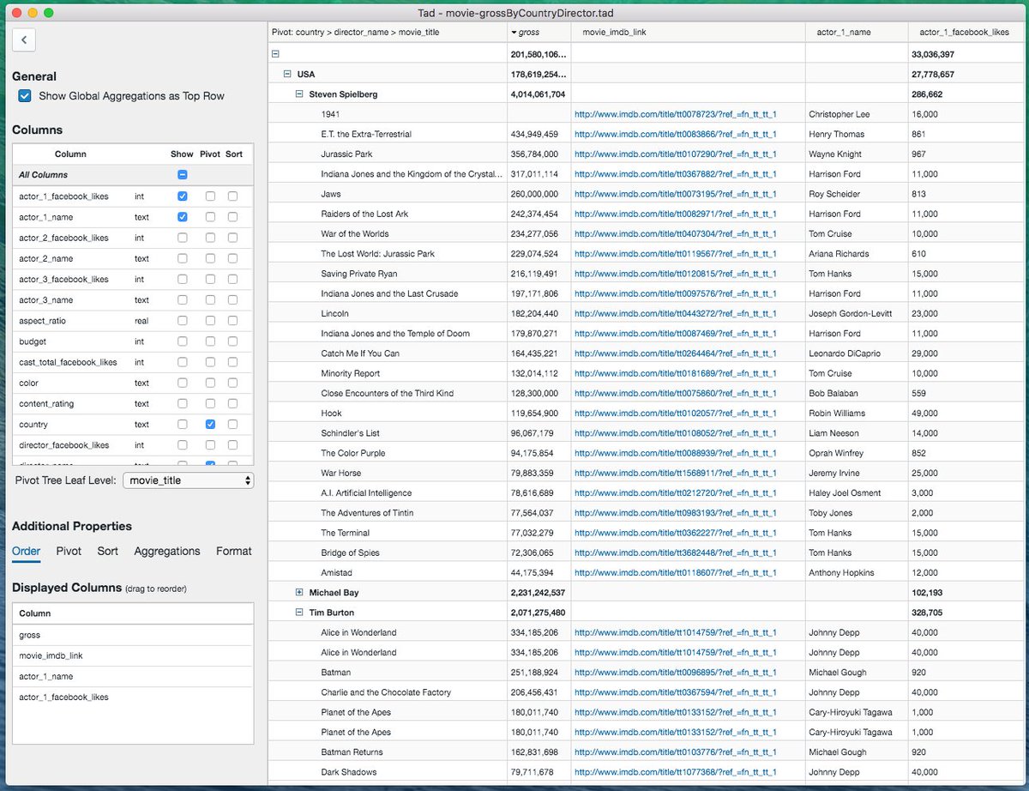Select the Pivot properties tab

click(69, 551)
